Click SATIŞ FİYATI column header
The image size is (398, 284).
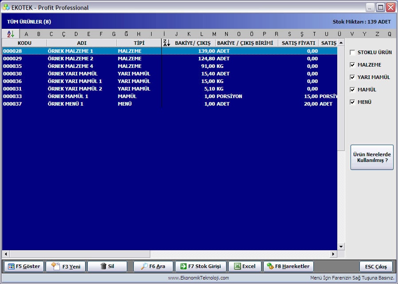click(298, 43)
